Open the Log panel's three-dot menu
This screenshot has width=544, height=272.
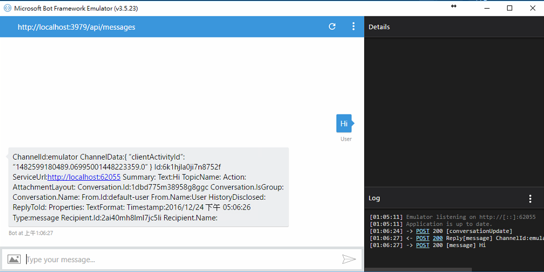(530, 199)
